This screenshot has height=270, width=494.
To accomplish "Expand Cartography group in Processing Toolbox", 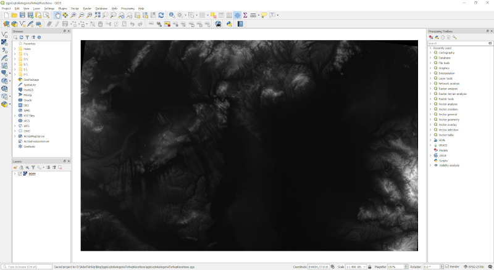I will 430,53.
